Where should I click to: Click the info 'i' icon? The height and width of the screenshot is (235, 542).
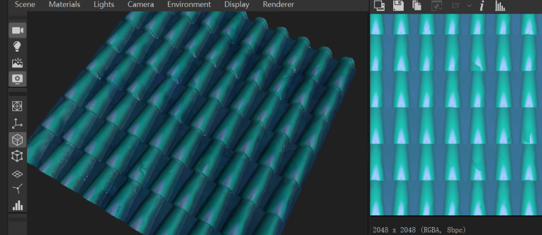[x=482, y=6]
